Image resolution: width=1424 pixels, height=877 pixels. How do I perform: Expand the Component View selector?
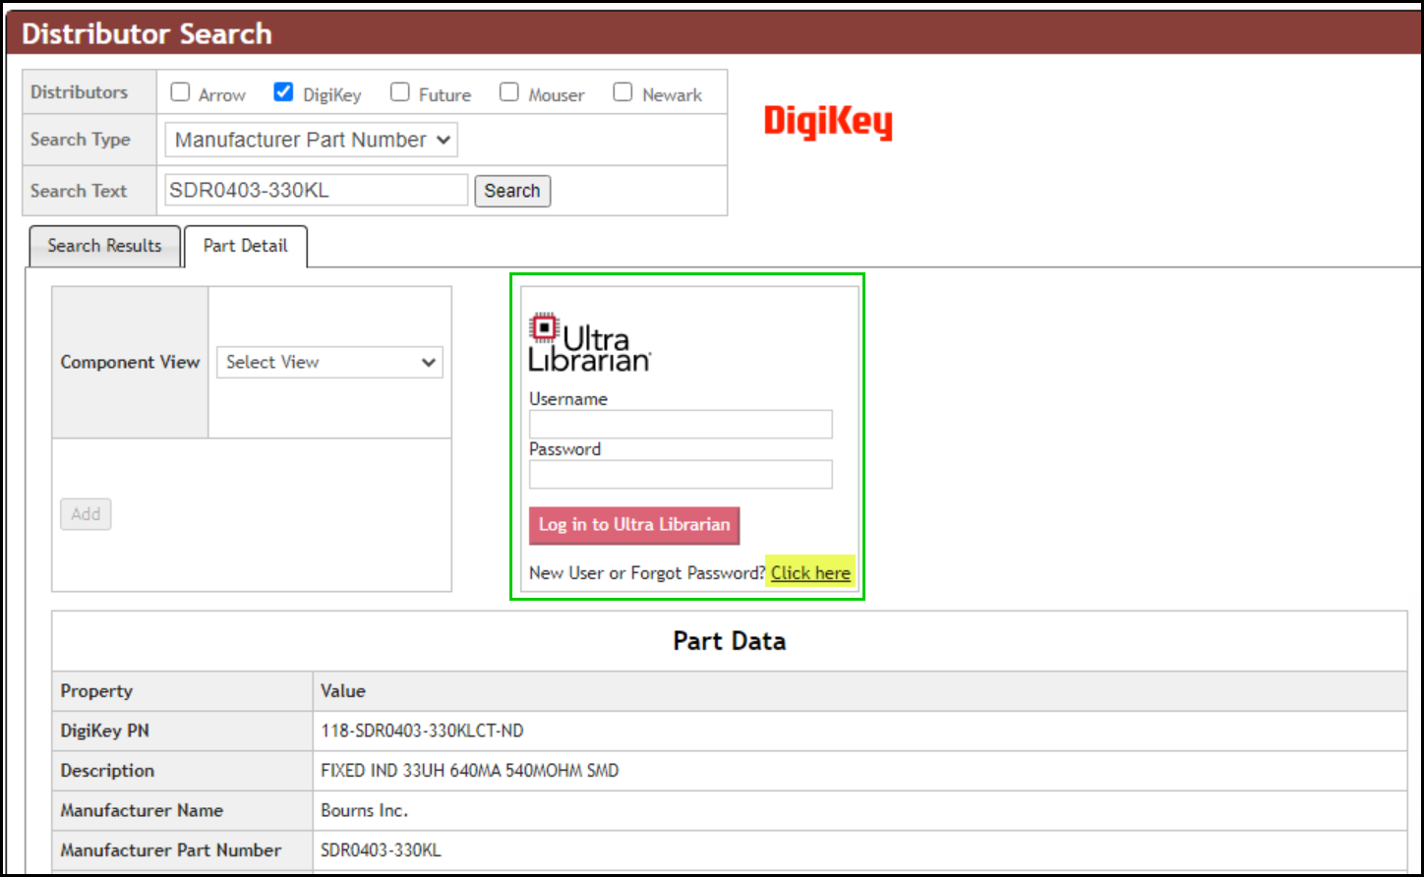[x=329, y=362]
